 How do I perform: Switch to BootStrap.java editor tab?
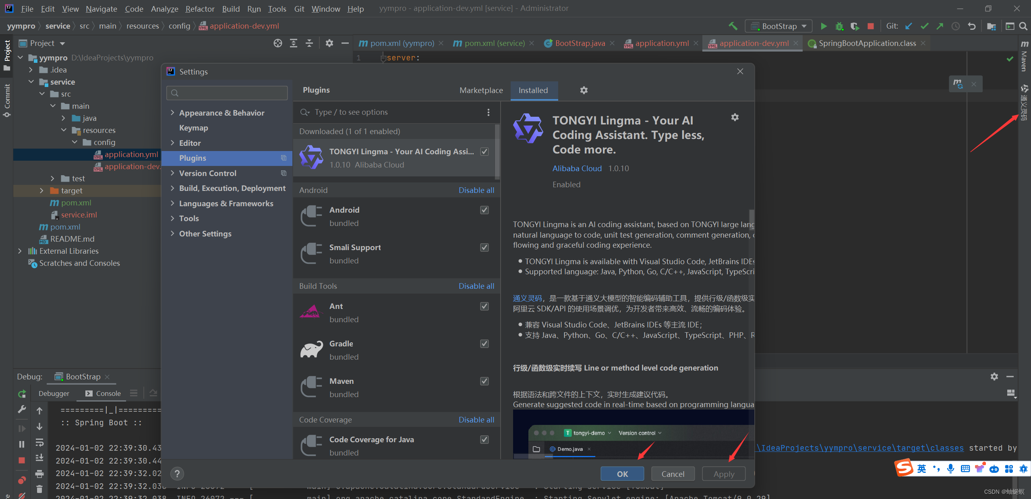(x=580, y=43)
